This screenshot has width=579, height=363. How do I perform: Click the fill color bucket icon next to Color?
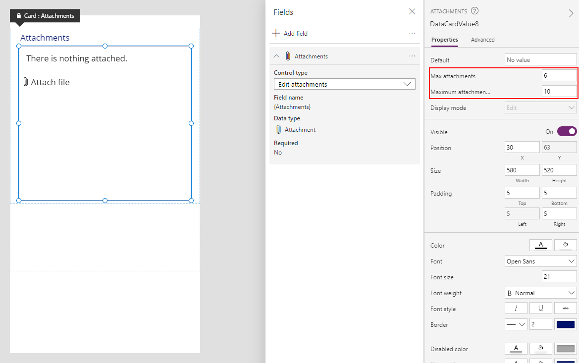[x=565, y=245]
